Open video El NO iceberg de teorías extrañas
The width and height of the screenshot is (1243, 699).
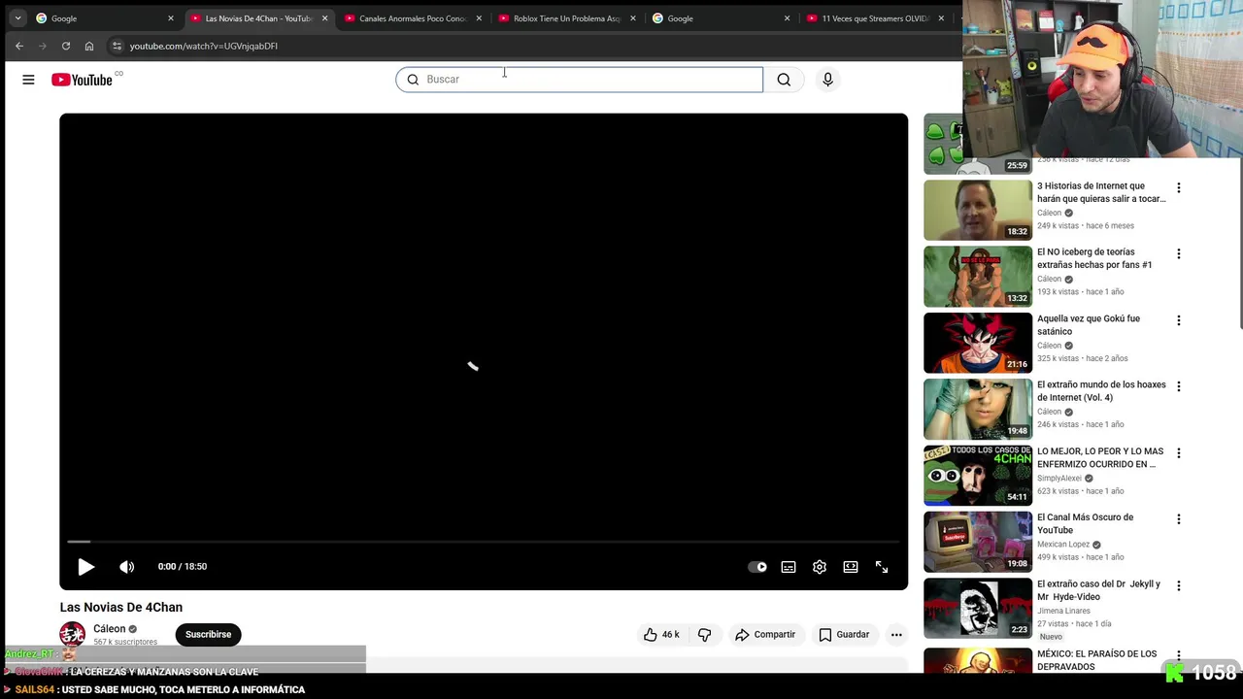[1094, 258]
